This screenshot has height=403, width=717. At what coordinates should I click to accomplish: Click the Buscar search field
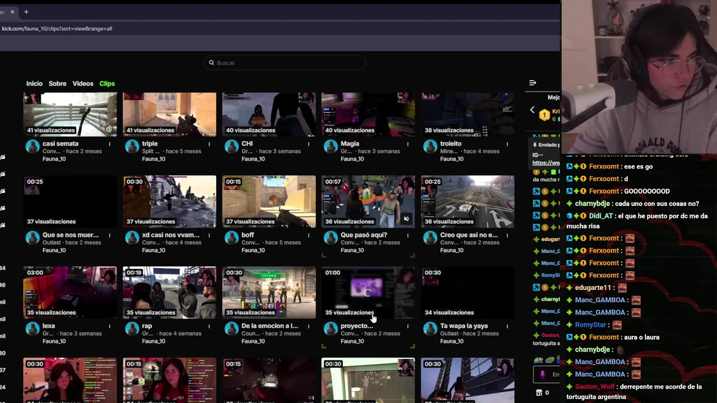tap(285, 63)
